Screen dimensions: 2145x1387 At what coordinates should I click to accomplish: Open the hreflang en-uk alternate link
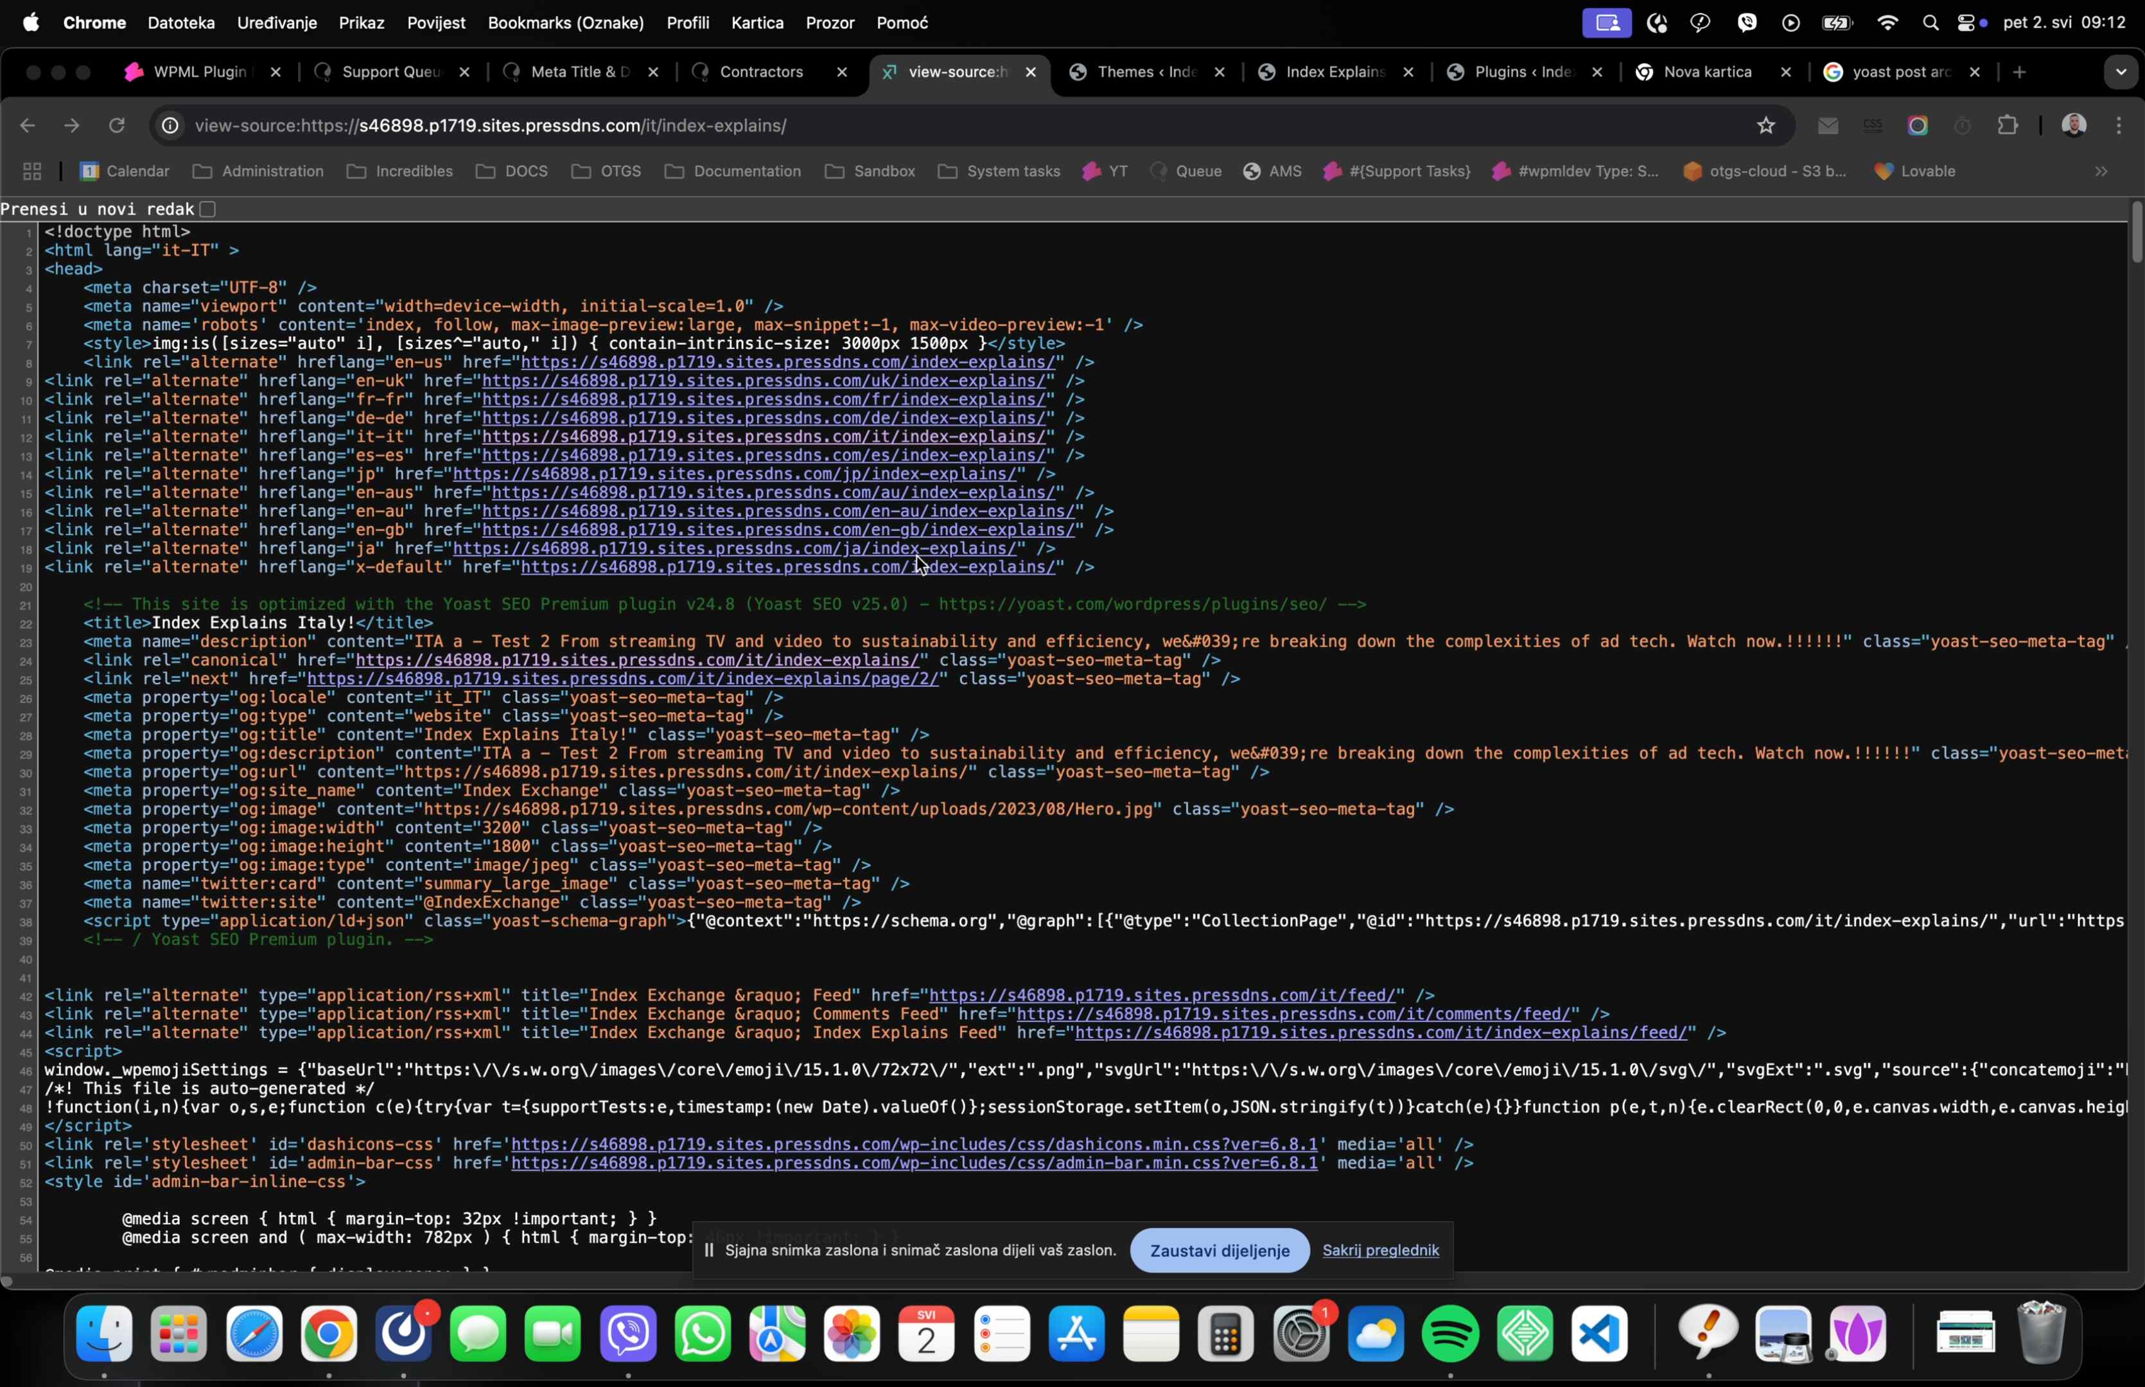coord(763,381)
